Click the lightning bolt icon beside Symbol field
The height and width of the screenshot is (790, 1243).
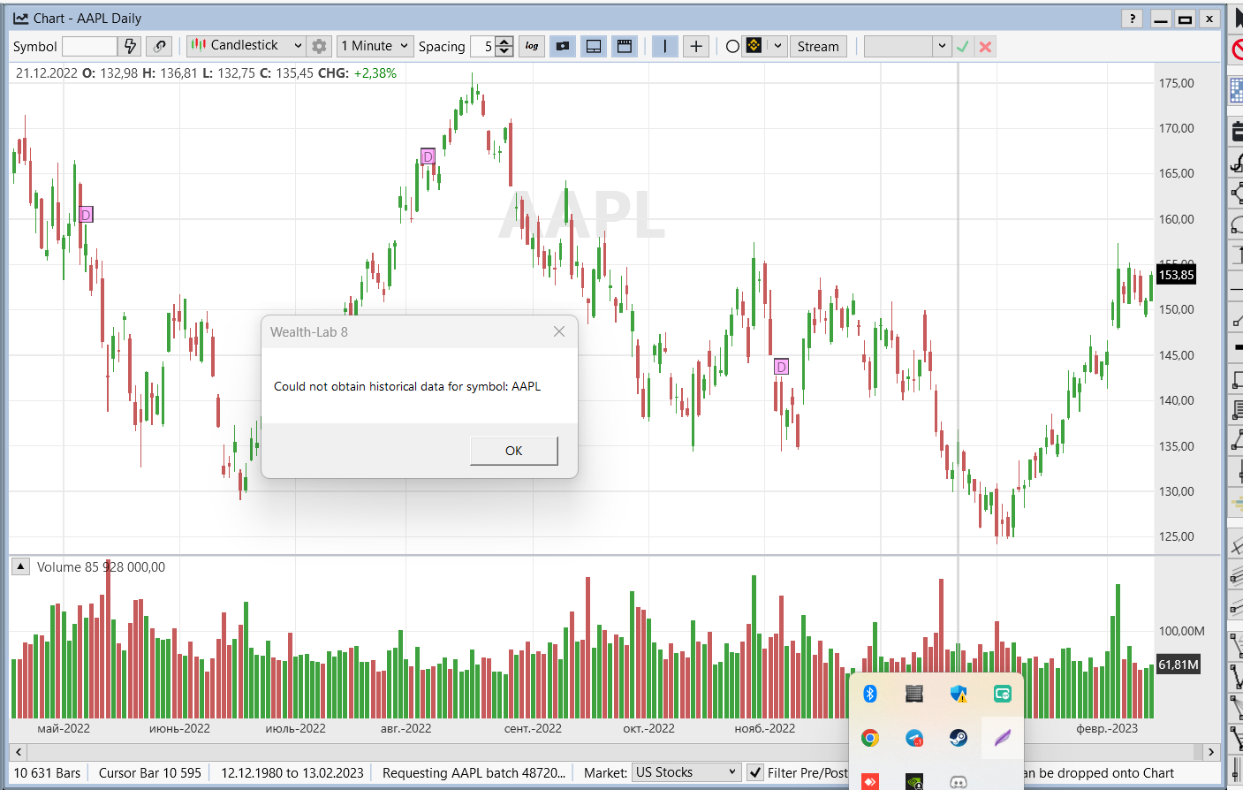click(131, 46)
